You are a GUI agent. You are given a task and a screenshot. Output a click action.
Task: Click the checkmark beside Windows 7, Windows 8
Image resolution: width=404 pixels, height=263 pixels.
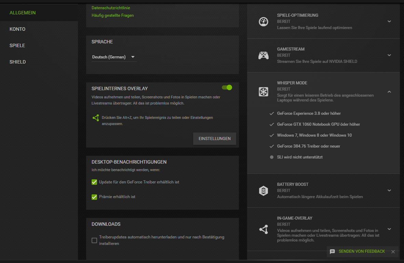[x=272, y=135]
